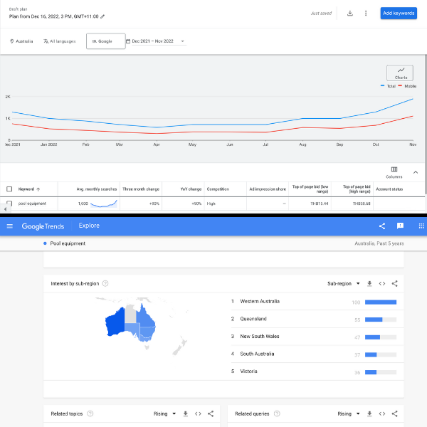The width and height of the screenshot is (427, 427).
Task: Edit the plan name with the pencil icon
Action: click(x=102, y=16)
